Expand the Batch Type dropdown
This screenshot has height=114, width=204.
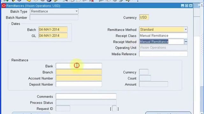click(x=76, y=11)
